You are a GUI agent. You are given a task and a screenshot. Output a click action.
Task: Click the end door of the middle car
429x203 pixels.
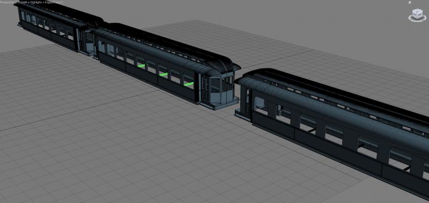(205, 89)
